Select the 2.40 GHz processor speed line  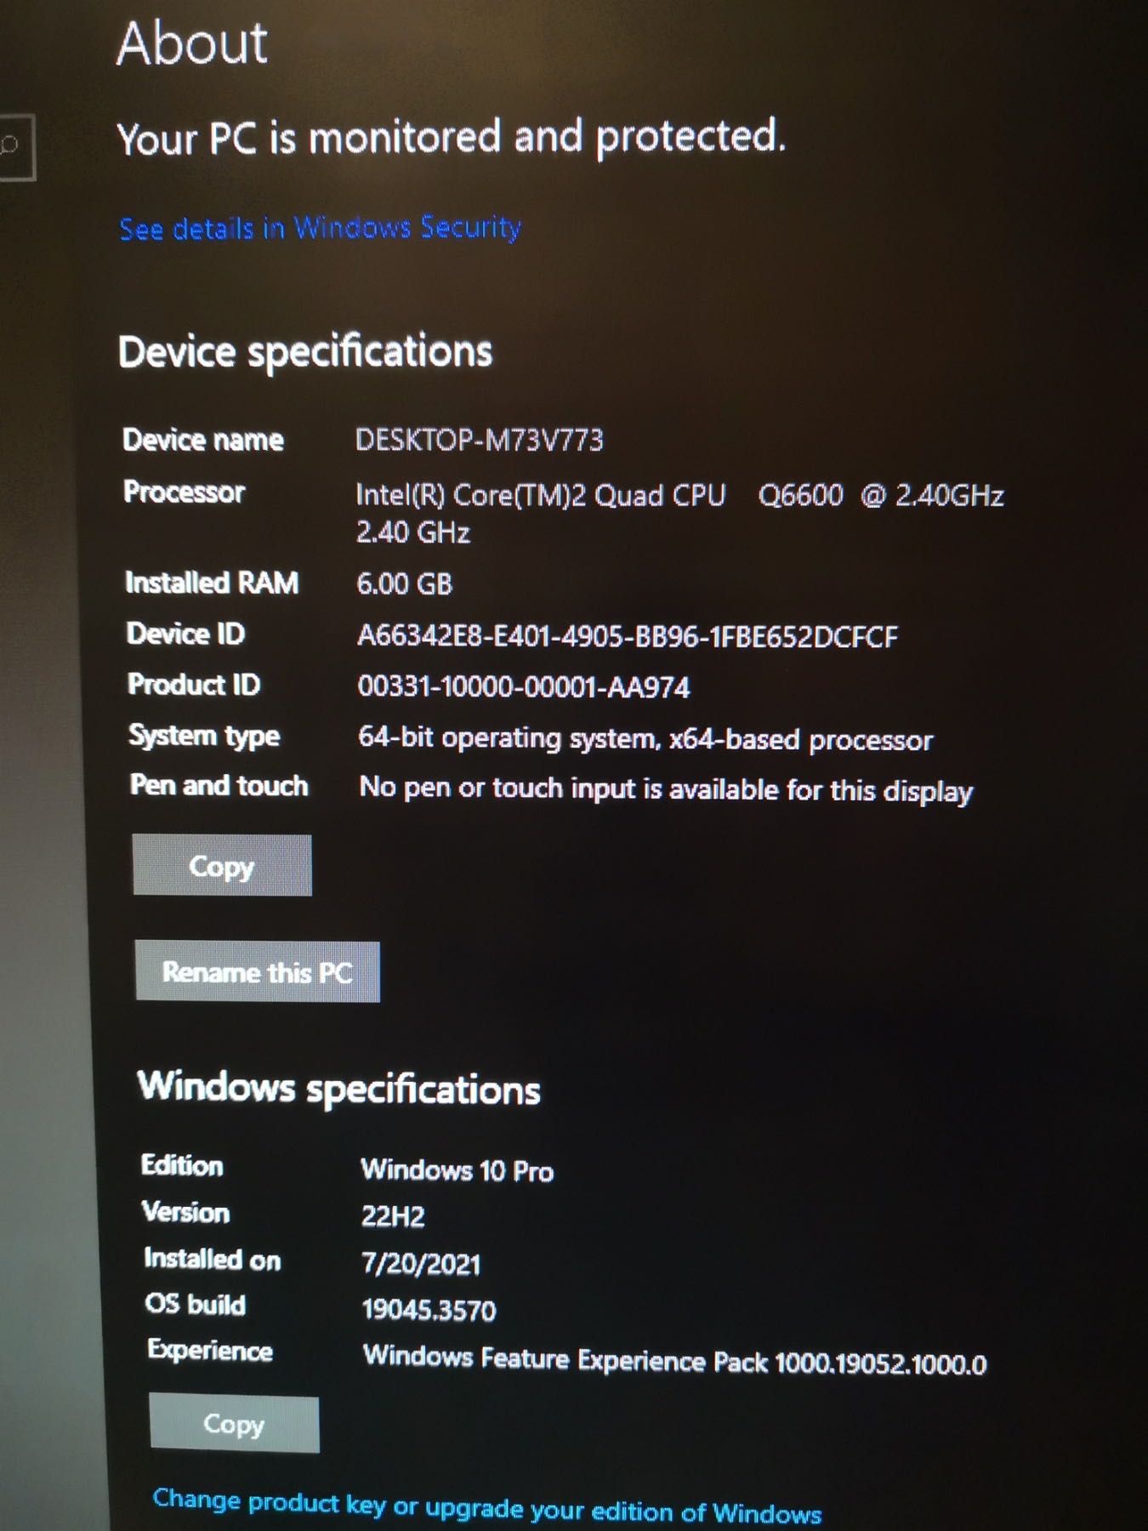413,532
